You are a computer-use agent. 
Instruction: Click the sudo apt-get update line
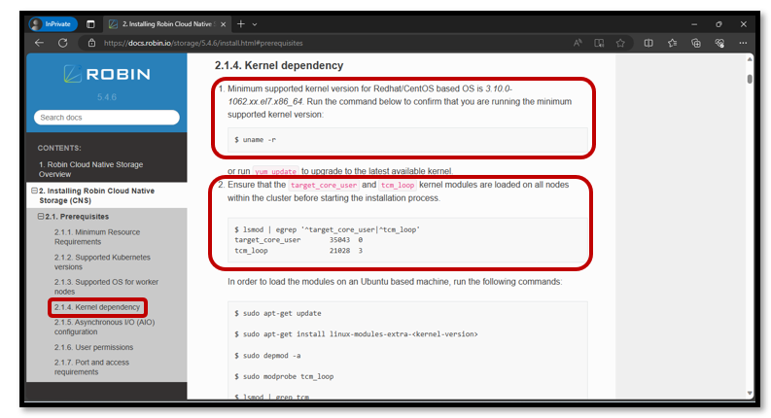click(278, 313)
